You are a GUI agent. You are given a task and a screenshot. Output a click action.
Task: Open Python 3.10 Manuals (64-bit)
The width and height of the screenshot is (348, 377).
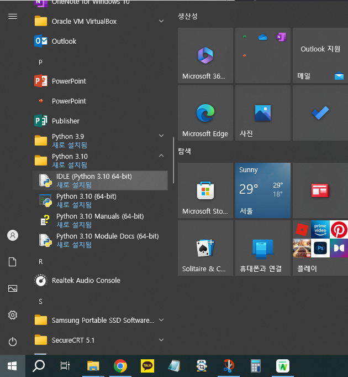[x=100, y=220]
